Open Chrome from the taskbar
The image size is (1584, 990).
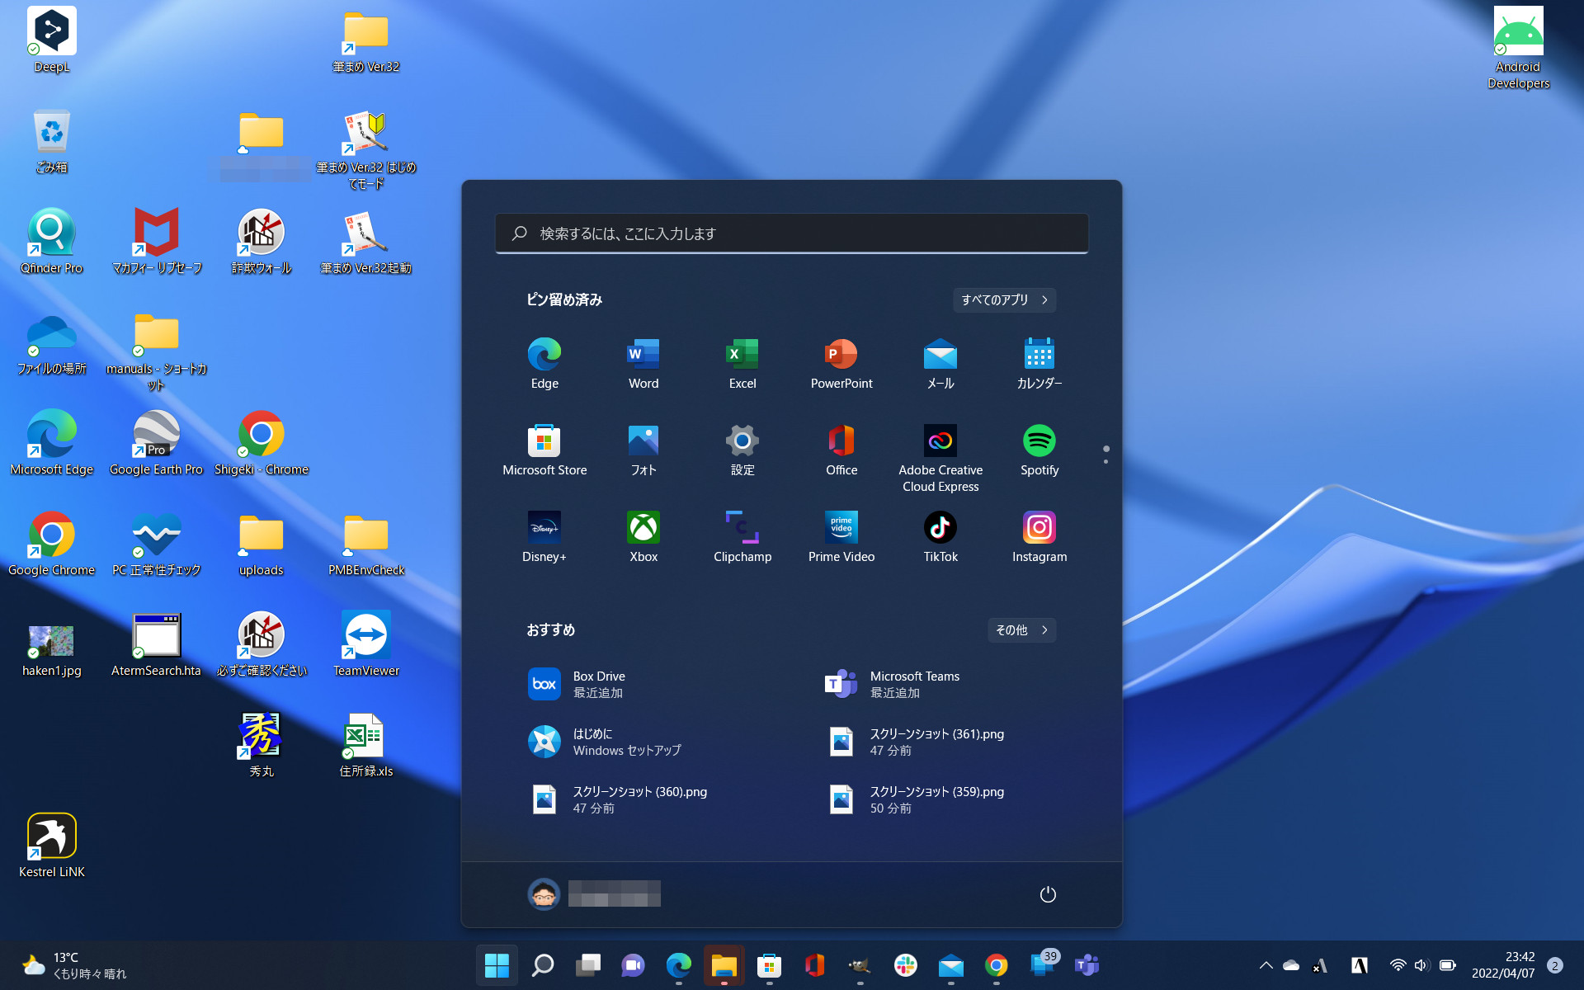tap(996, 965)
